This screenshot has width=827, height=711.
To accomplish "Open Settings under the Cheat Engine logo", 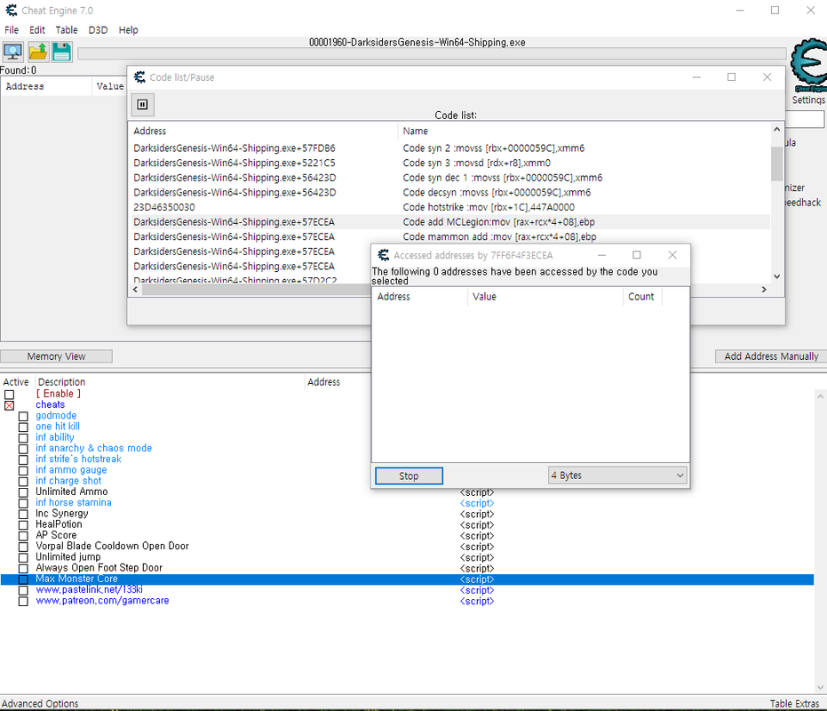I will (x=808, y=100).
